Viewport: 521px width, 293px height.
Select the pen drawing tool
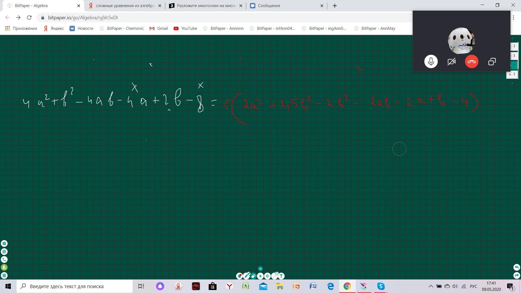point(246,276)
